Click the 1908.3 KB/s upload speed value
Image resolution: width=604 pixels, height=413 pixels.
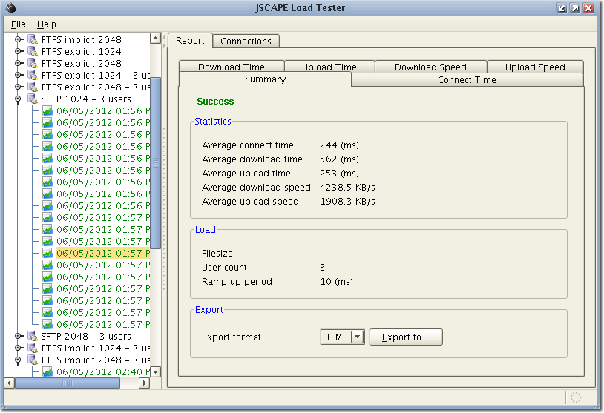coord(347,201)
